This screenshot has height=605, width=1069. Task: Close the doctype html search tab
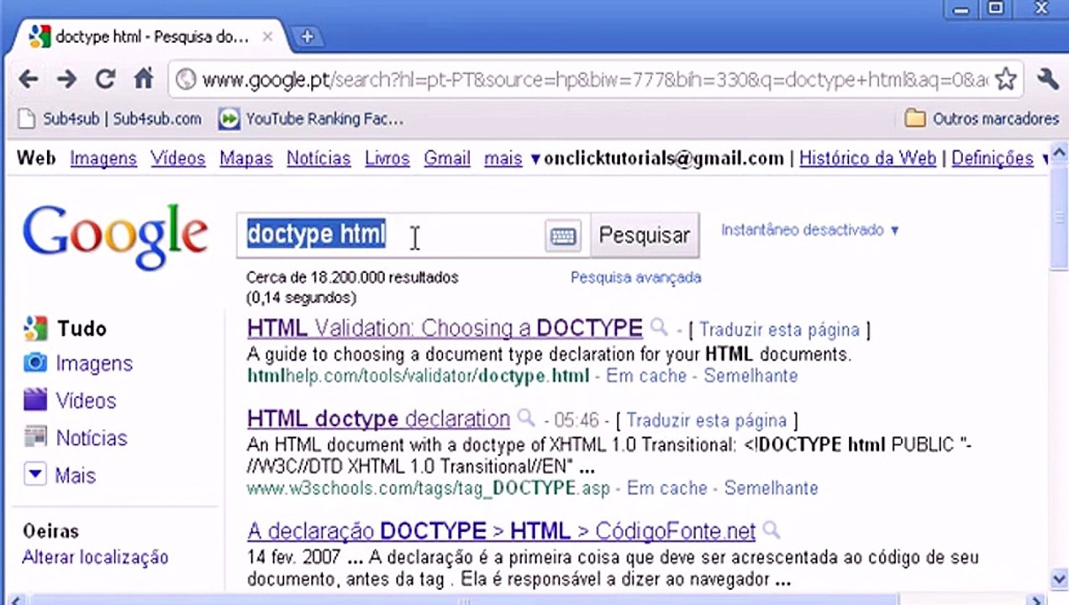point(267,37)
